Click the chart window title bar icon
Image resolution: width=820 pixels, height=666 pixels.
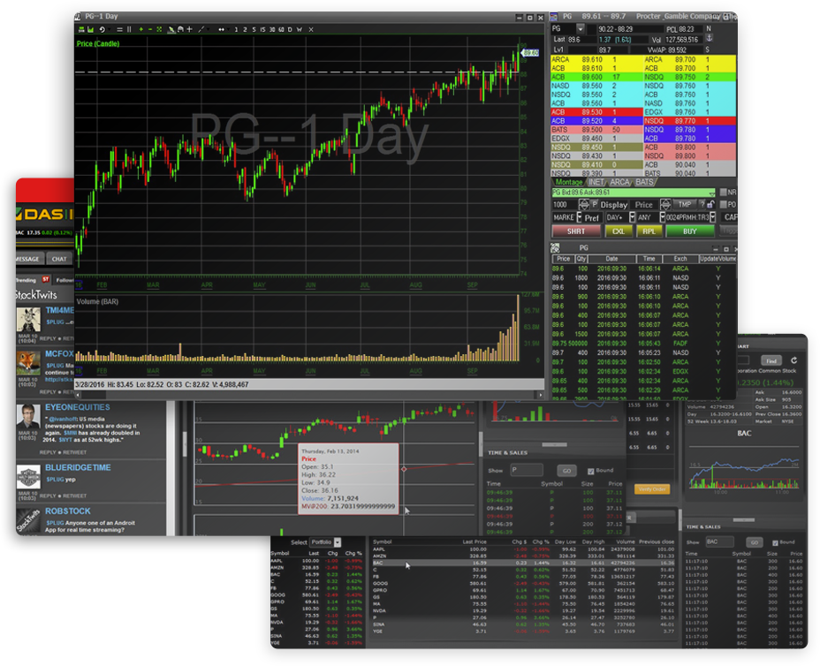coord(79,17)
